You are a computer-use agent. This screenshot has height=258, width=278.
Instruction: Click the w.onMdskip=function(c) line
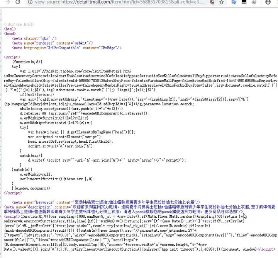point(54,118)
